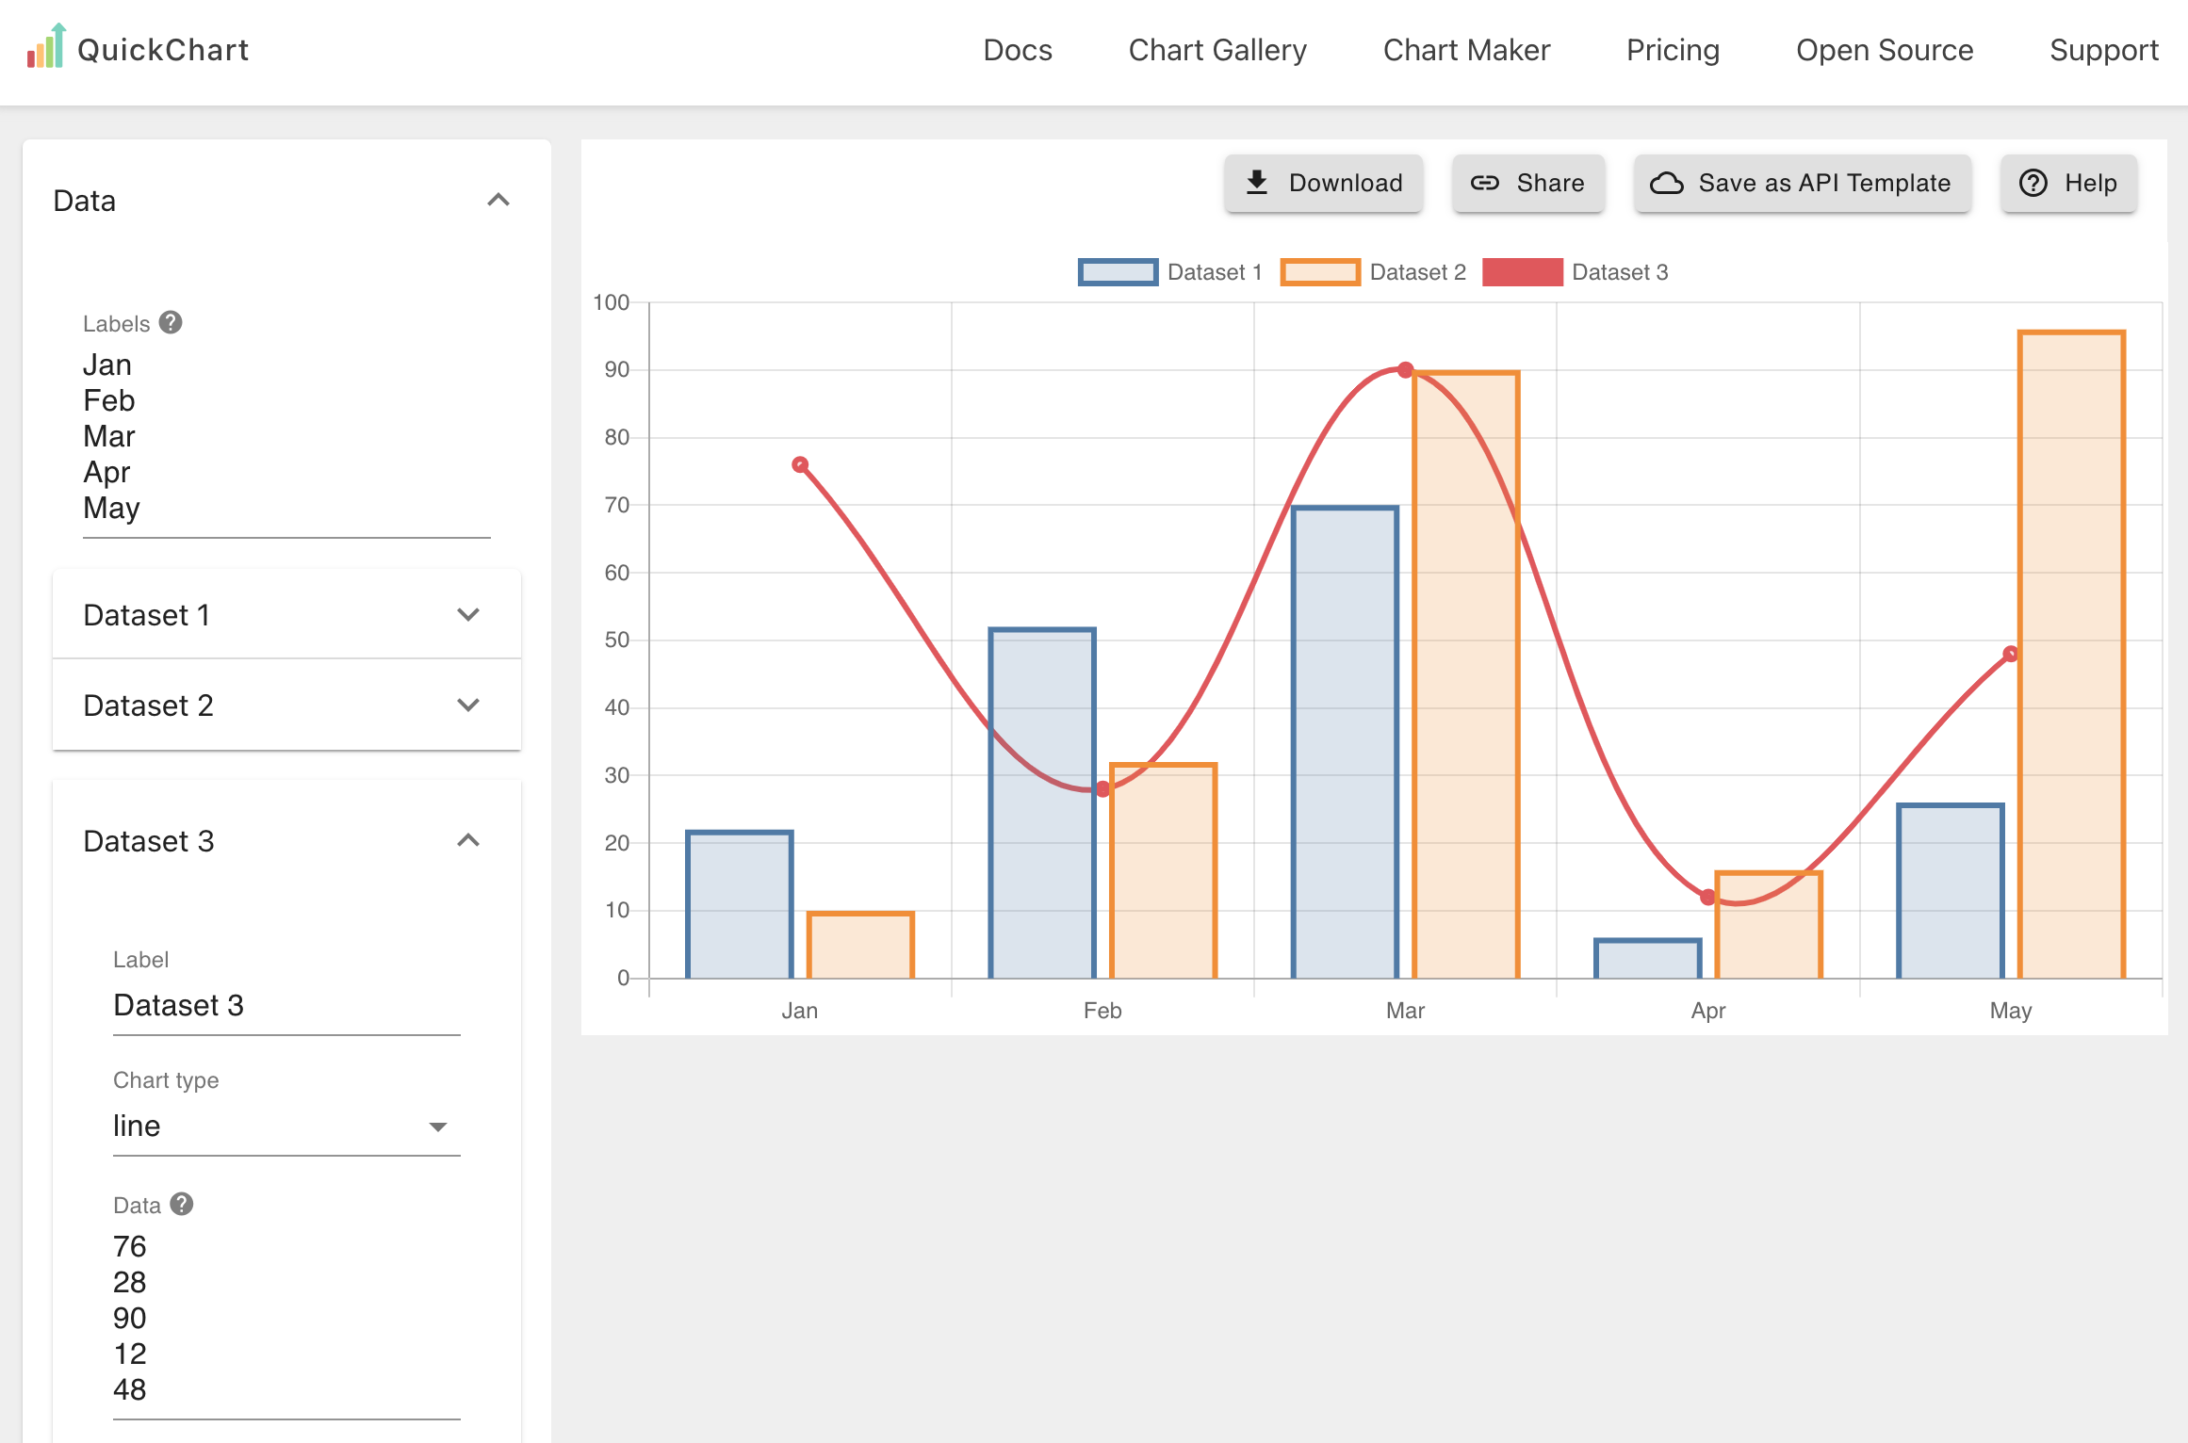Click the Dataset 1 legend label text
Viewport: 2188px width, 1443px height.
pos(1215,272)
